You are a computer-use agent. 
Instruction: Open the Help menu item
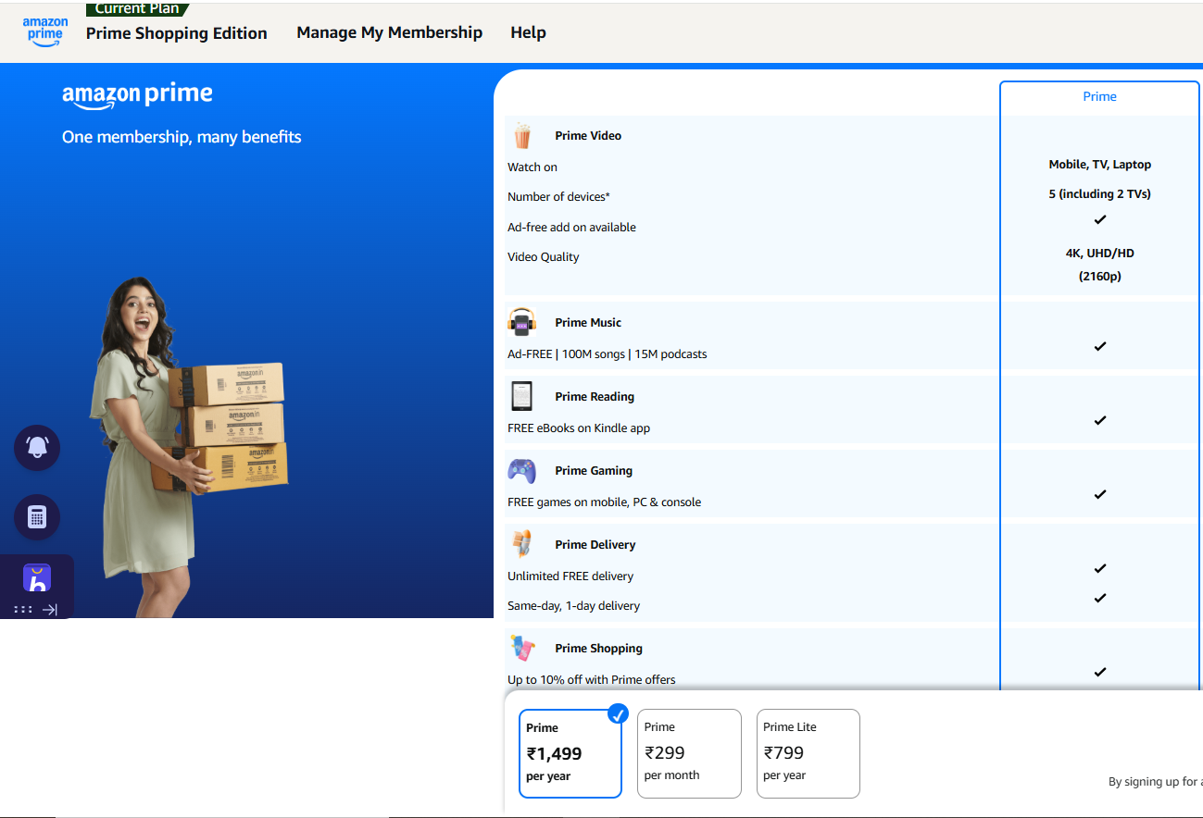528,32
